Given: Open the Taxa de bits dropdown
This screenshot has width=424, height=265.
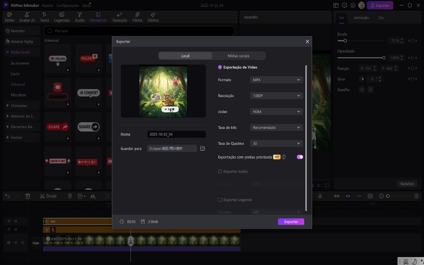Looking at the screenshot, I should [276, 128].
